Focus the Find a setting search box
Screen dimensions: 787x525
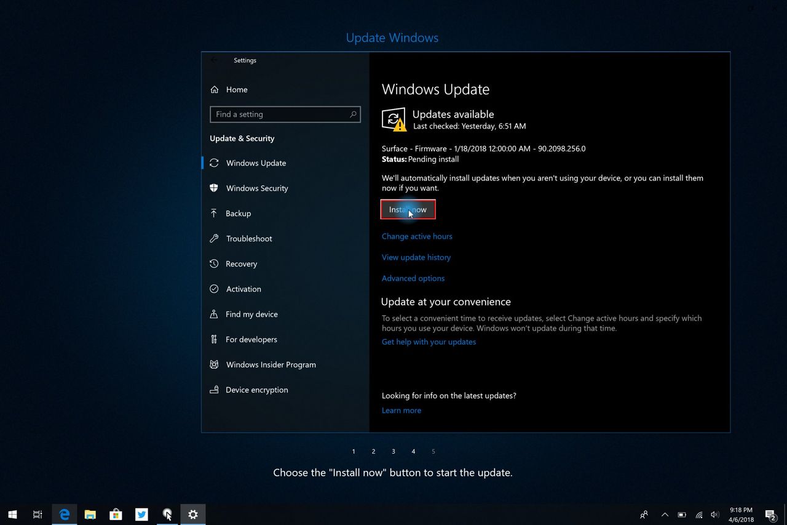pos(285,114)
